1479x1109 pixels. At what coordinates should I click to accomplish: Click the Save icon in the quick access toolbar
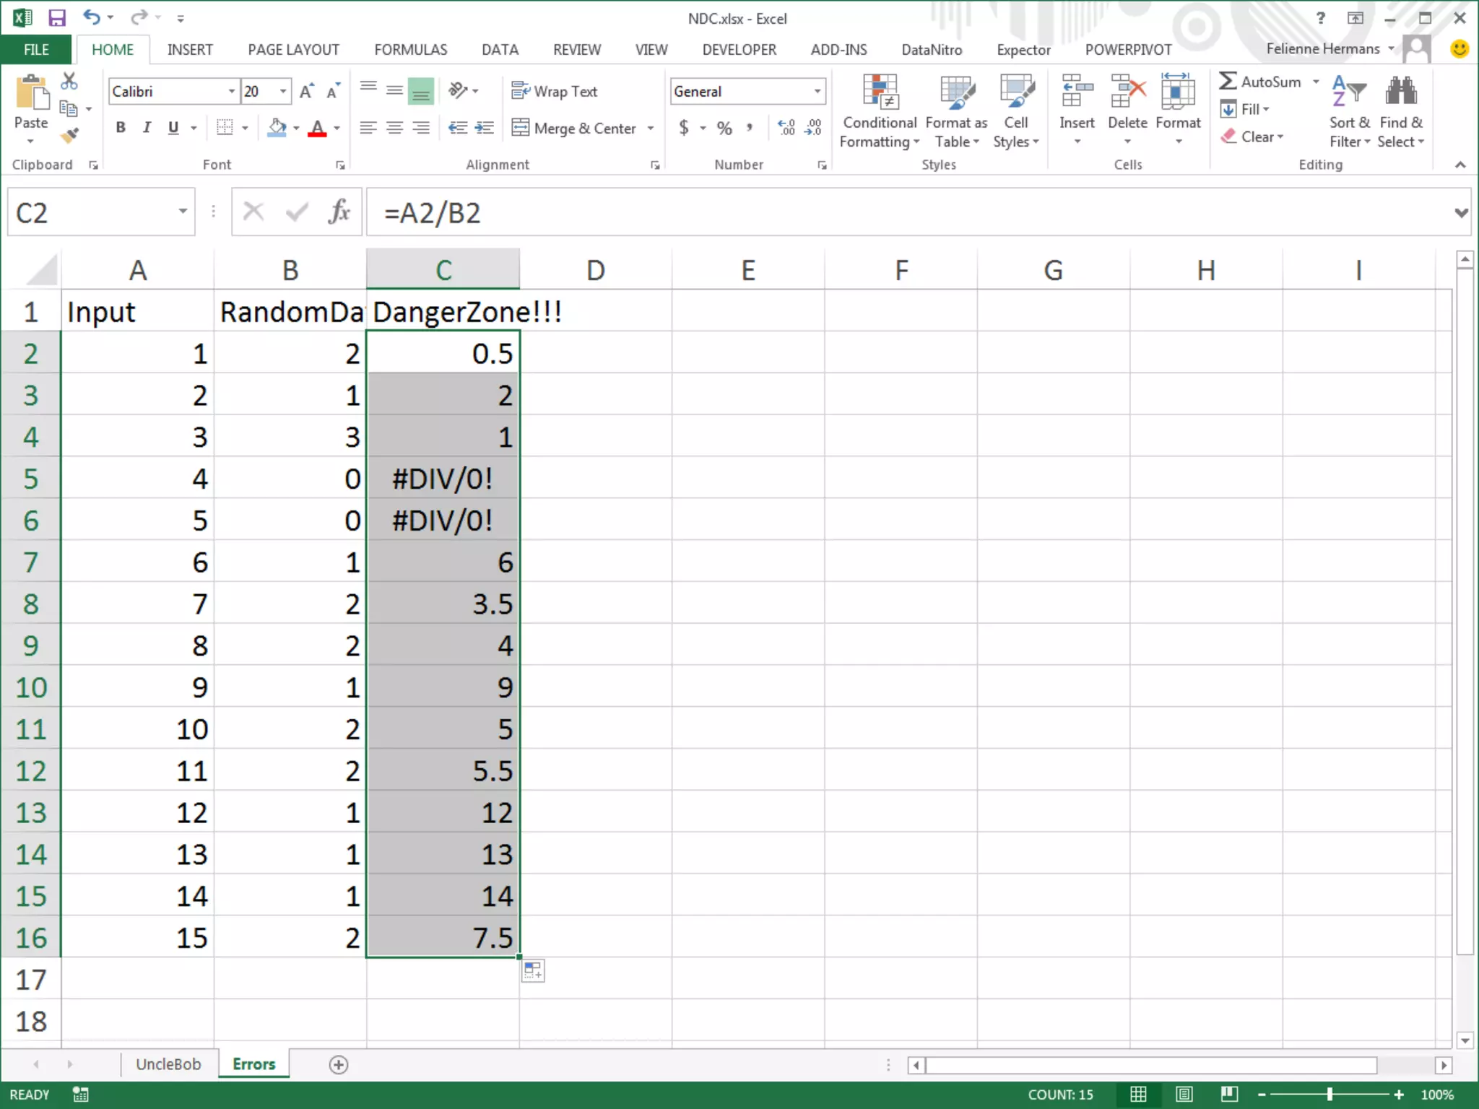click(x=56, y=17)
